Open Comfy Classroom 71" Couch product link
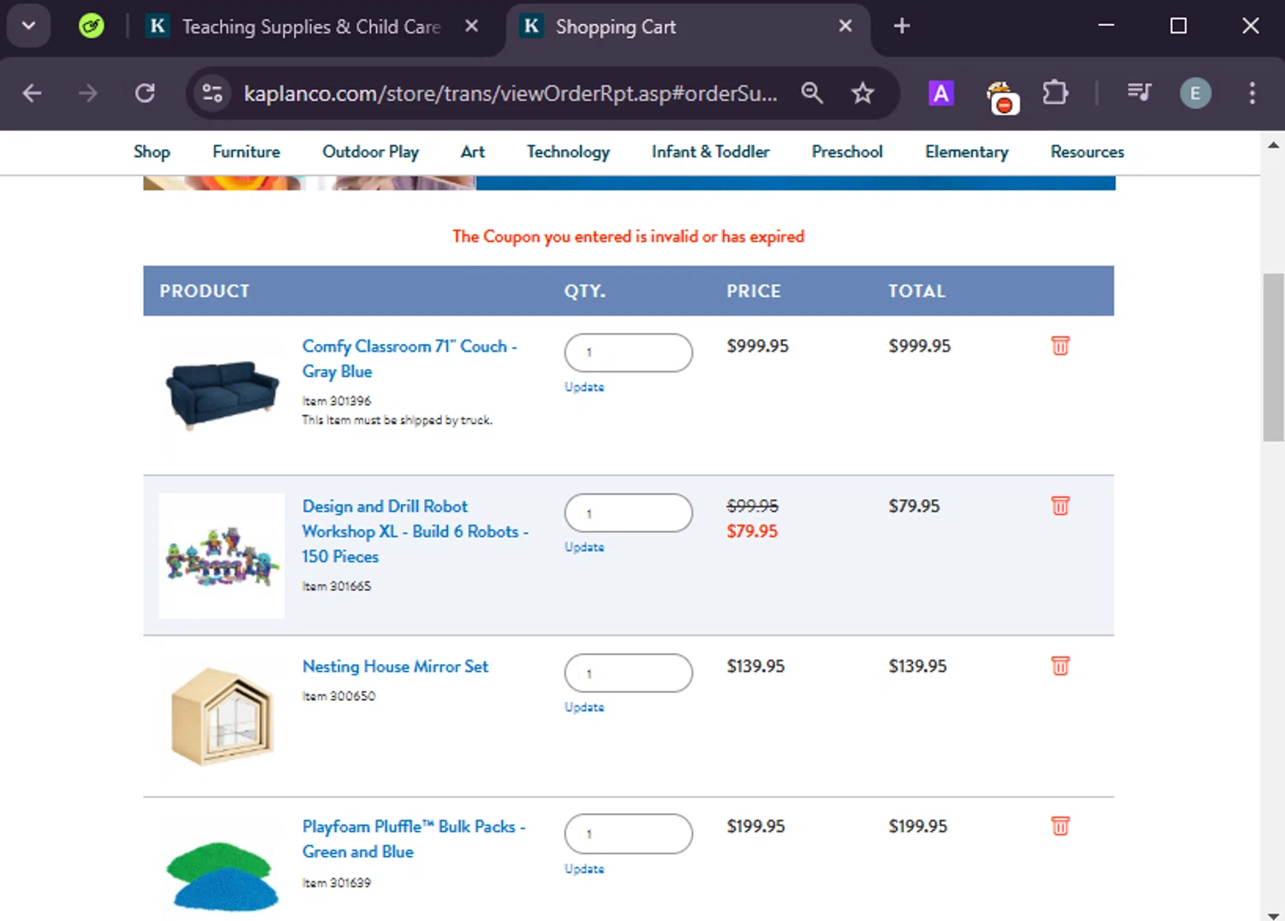Viewport: 1285px width, 921px height. click(409, 359)
